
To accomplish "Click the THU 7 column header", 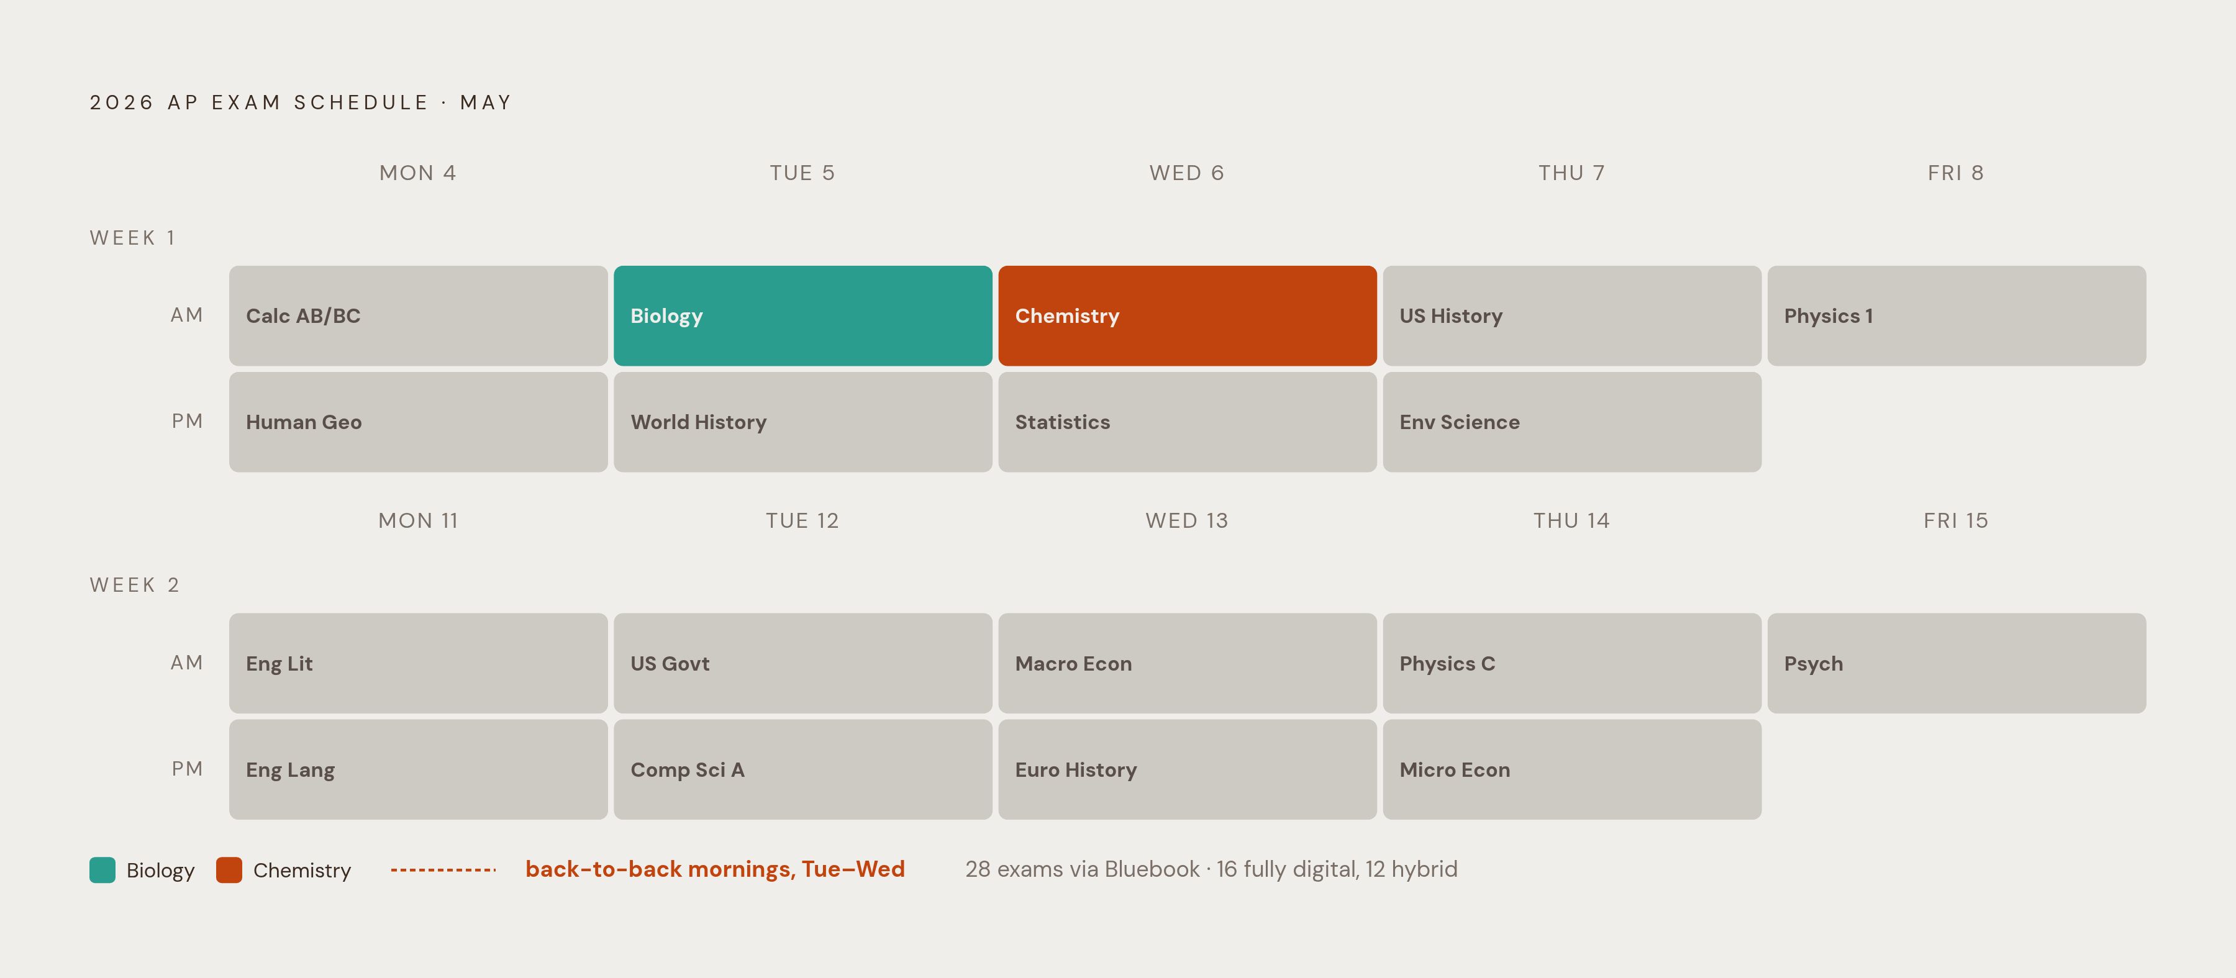I will [1572, 173].
